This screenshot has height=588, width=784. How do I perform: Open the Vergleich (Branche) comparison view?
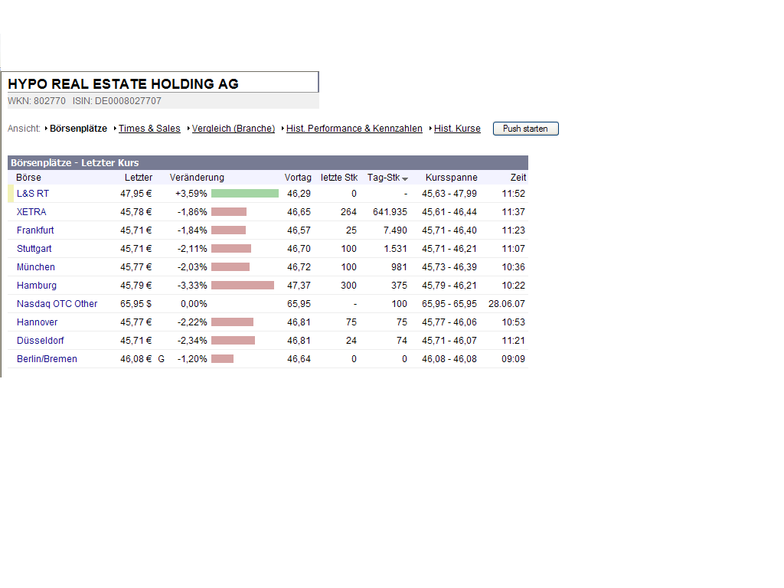233,128
